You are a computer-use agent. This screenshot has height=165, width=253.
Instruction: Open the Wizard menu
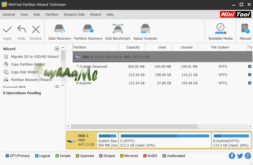click(96, 15)
